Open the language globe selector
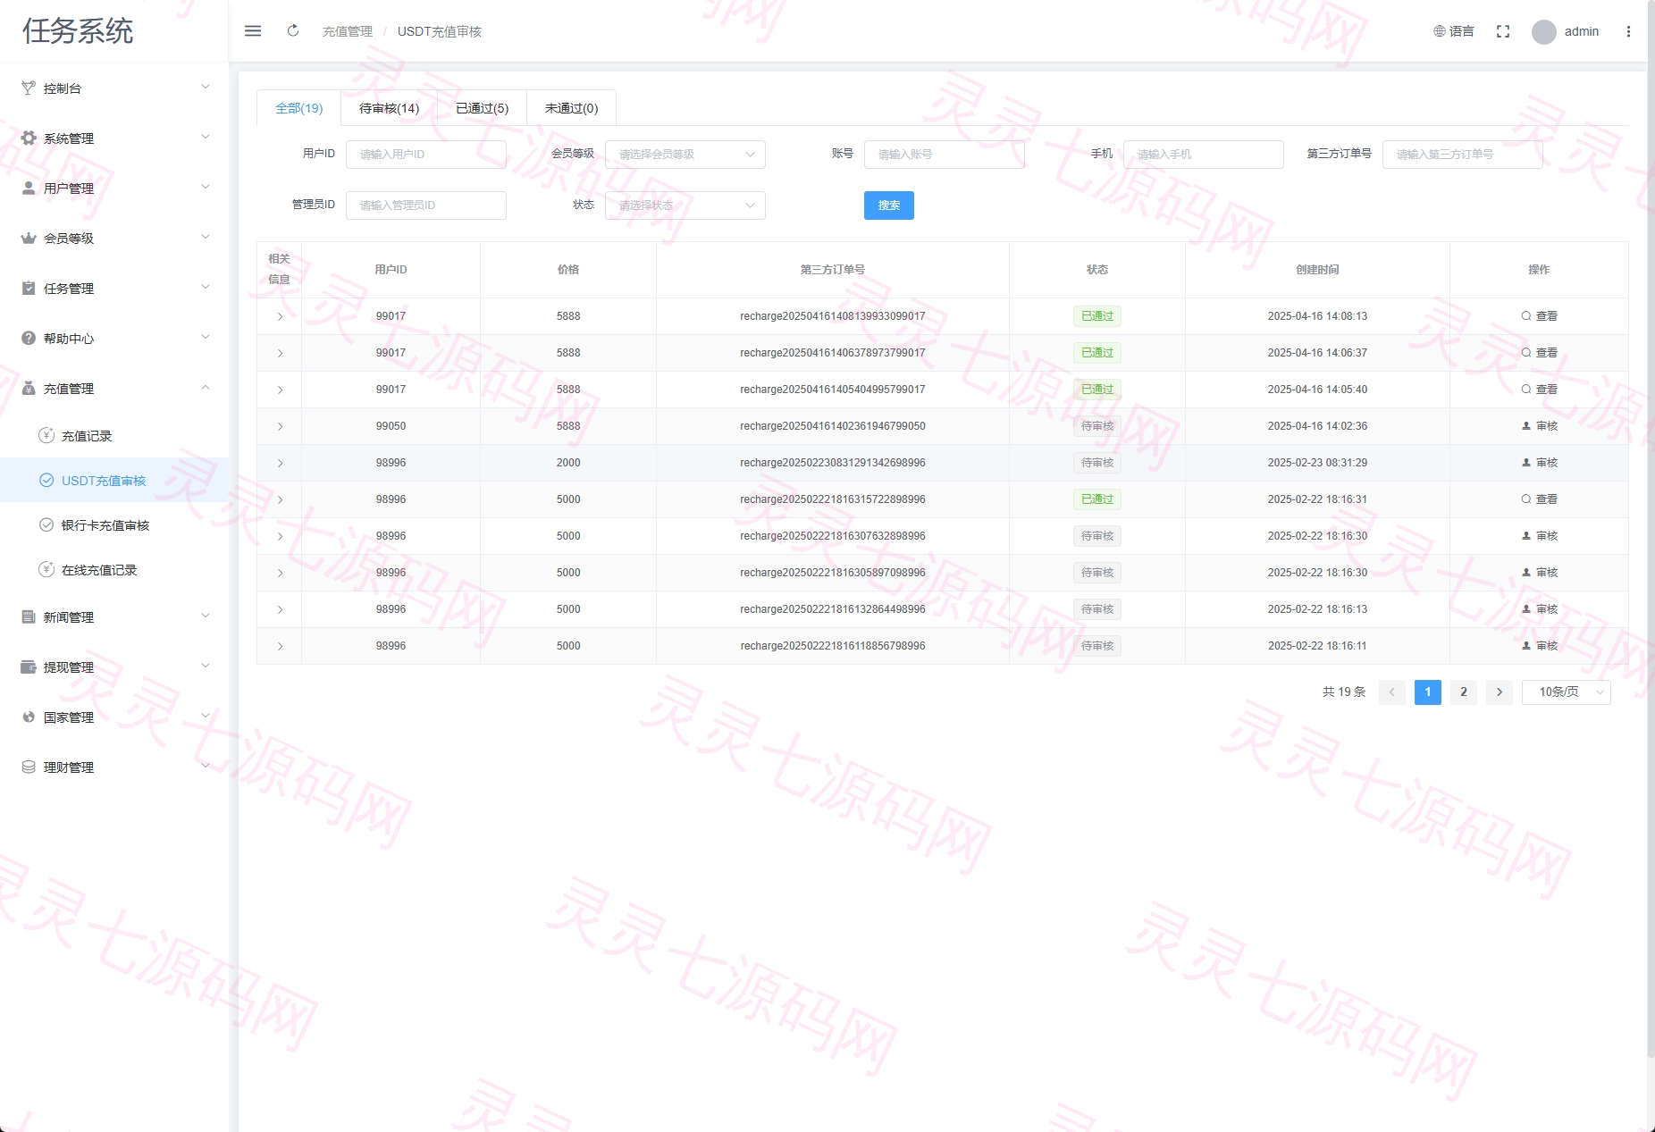1655x1132 pixels. (1454, 31)
